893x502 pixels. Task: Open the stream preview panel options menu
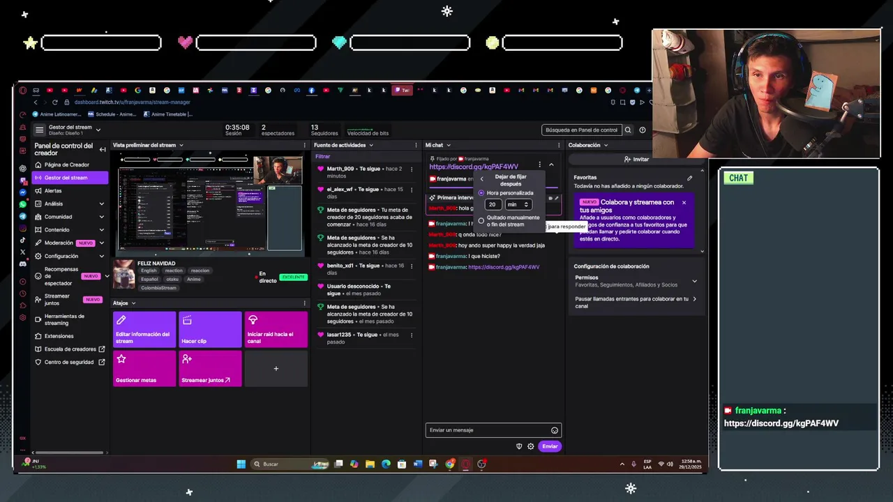(304, 145)
